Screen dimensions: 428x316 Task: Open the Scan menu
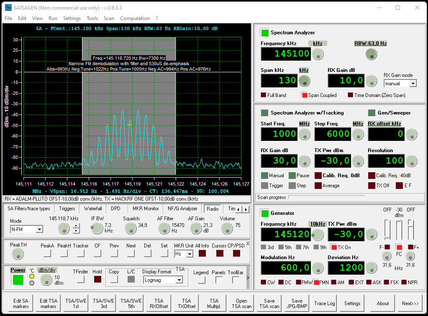pos(109,18)
